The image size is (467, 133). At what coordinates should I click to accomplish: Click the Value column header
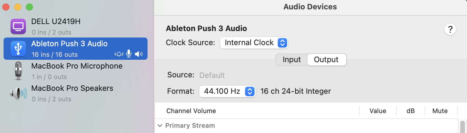(378, 111)
